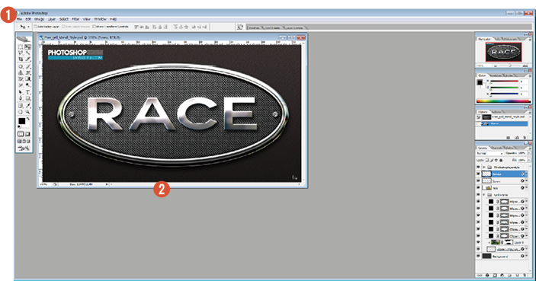Viewport: 536px width, 281px height.
Task: Click the Background layer name
Action: click(500, 256)
